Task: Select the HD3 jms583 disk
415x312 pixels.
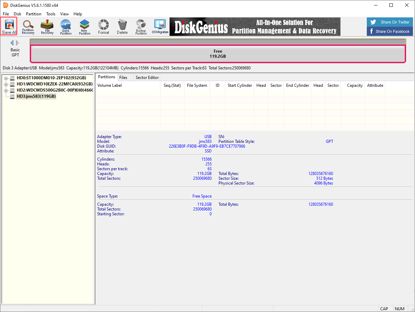Action: 36,96
